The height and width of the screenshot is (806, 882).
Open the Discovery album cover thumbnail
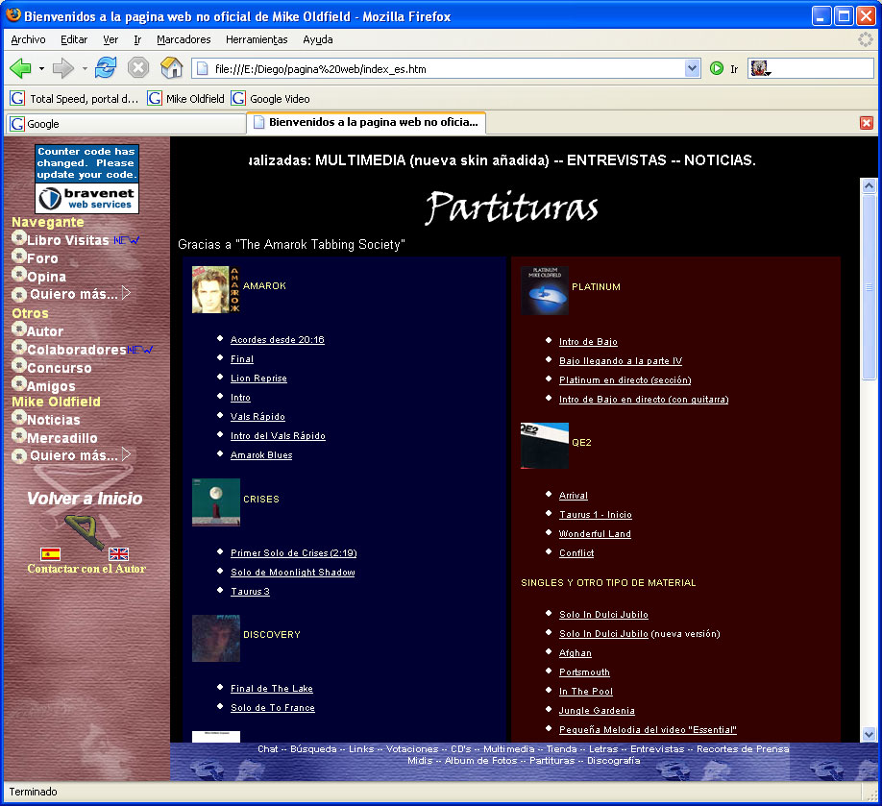(x=216, y=638)
